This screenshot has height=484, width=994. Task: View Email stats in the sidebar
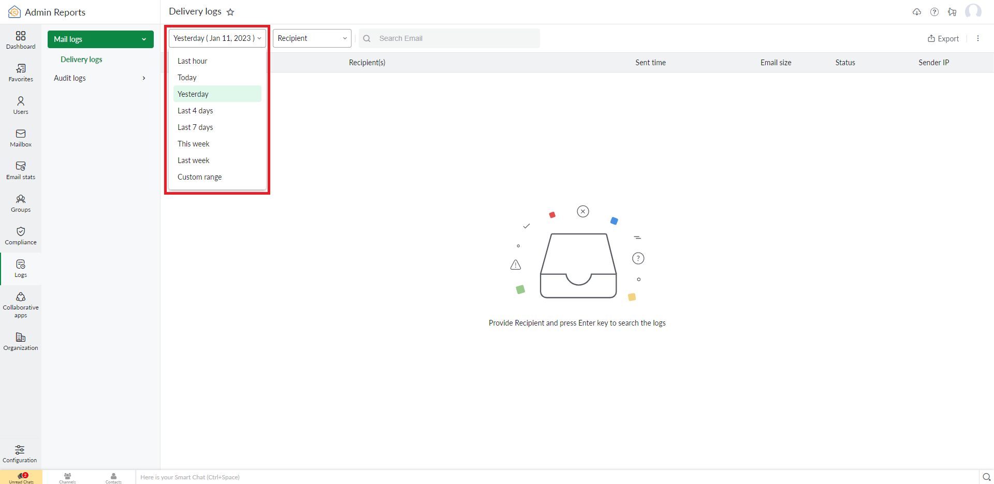21,170
